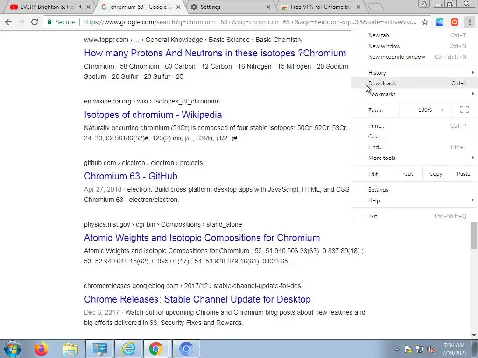Open the taskbar clock showing 7:34 AM
The image size is (478, 358).
(454, 349)
